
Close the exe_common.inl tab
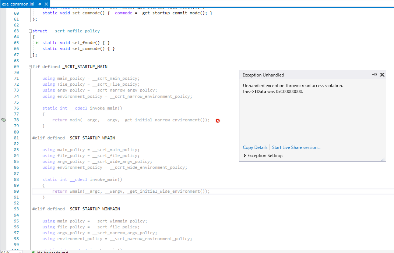46,4
